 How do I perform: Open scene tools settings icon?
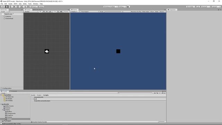[x=58, y=11]
